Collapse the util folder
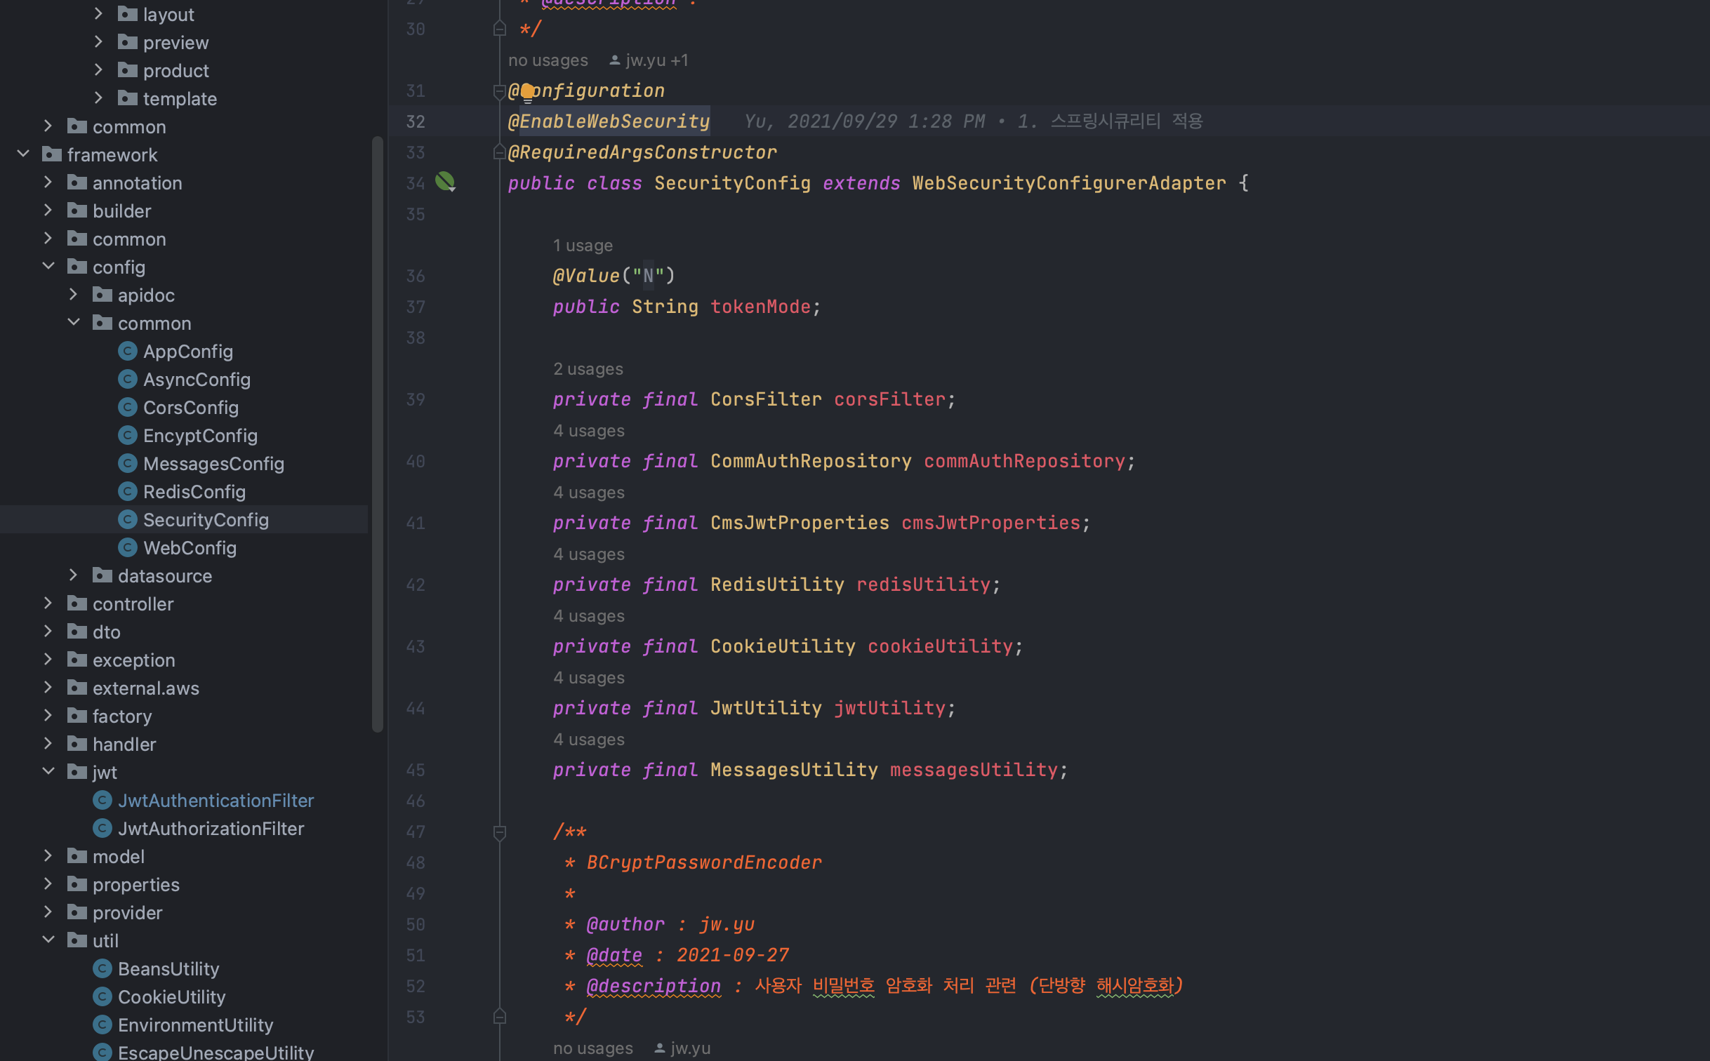Viewport: 1710px width, 1061px height. (x=48, y=940)
